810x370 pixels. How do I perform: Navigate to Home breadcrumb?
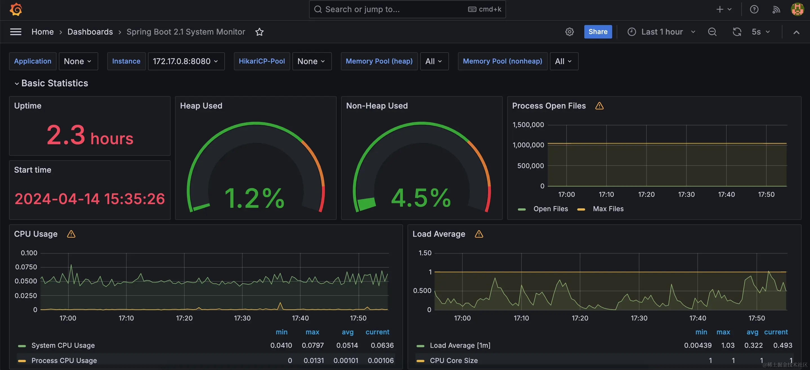pyautogui.click(x=42, y=32)
